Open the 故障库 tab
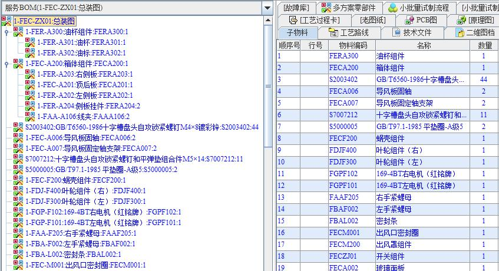Image resolution: width=499 pixels, height=271 pixels. (295, 8)
